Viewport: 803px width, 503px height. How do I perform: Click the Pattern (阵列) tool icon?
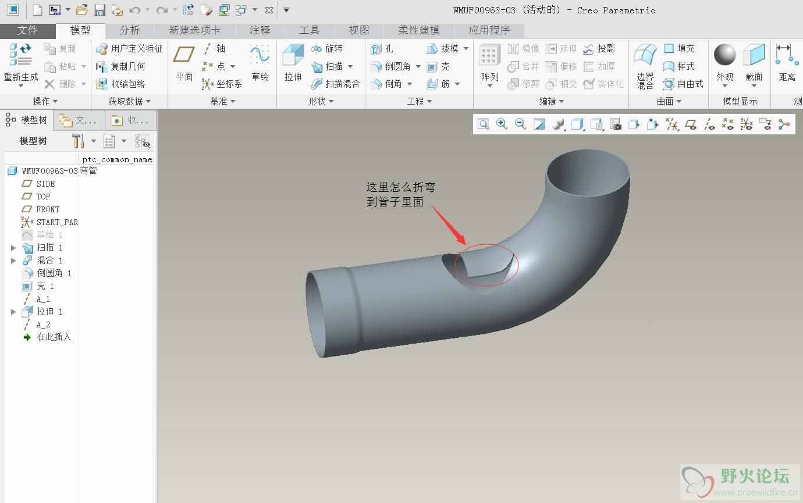[x=489, y=56]
